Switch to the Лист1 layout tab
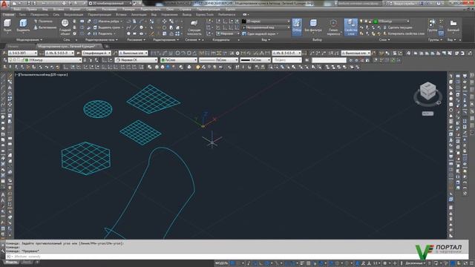Image resolution: width=475 pixels, height=267 pixels. click(x=27, y=263)
